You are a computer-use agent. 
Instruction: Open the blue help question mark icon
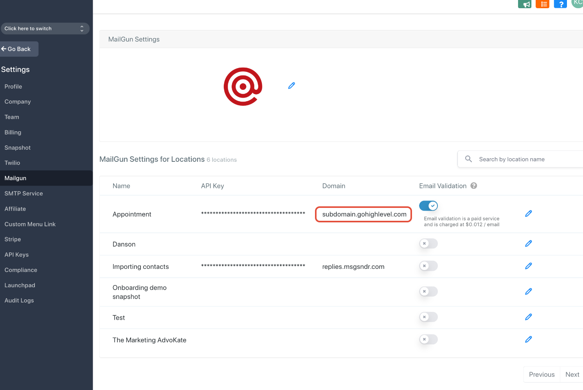[x=560, y=4]
